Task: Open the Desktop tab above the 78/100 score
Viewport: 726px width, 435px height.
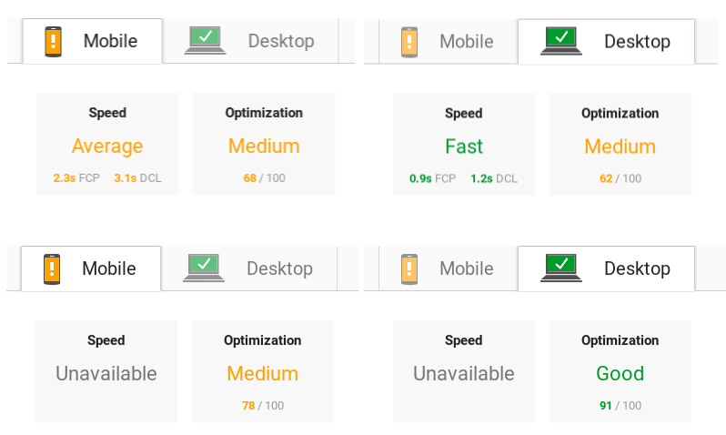Action: 279,268
